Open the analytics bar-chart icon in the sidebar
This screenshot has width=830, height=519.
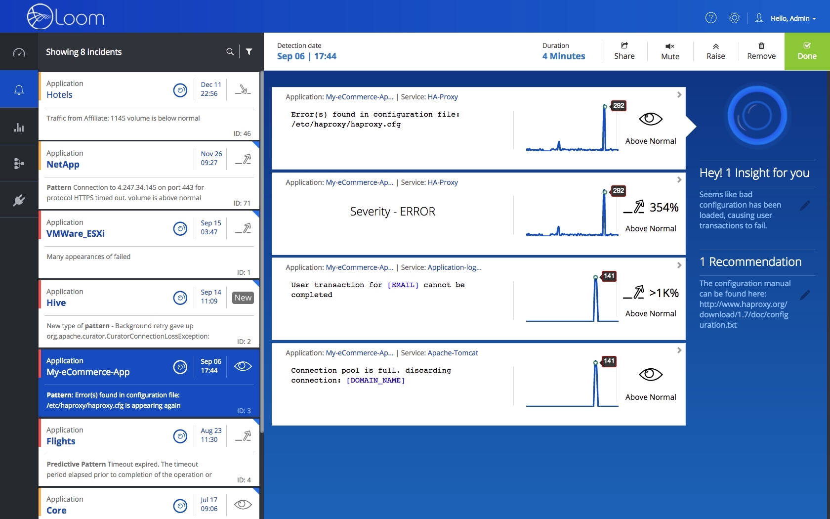click(19, 127)
